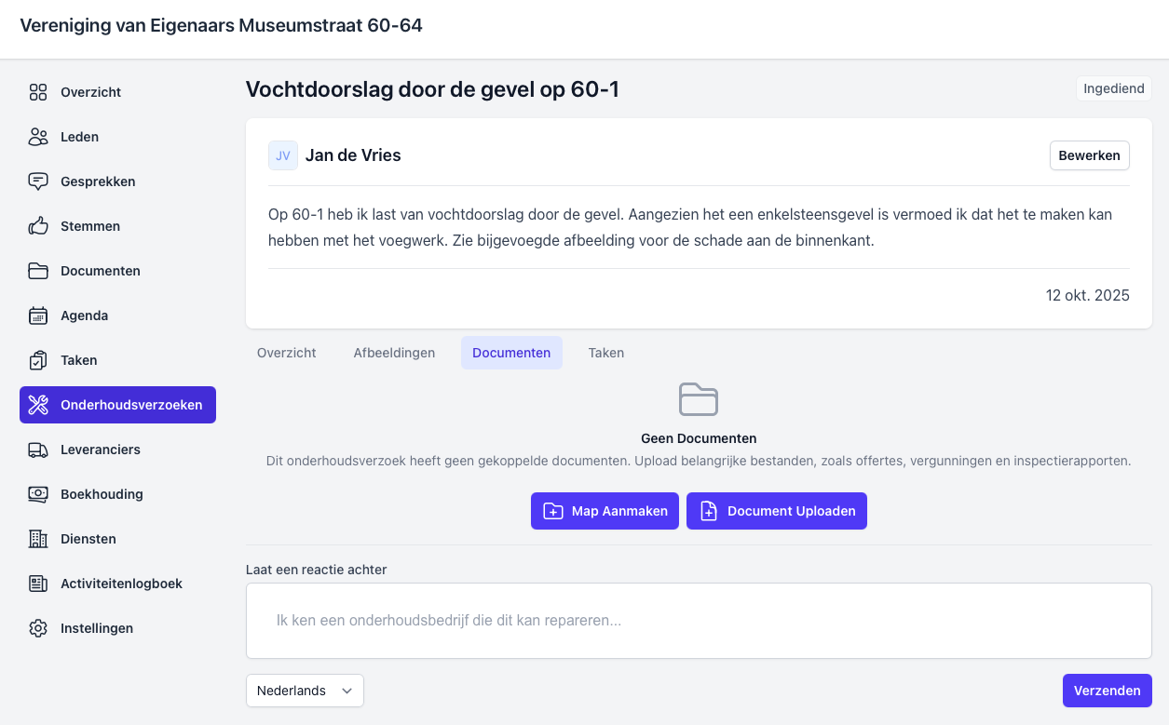Viewport: 1169px width, 725px height.
Task: Click the Bewerken button
Action: click(1089, 155)
